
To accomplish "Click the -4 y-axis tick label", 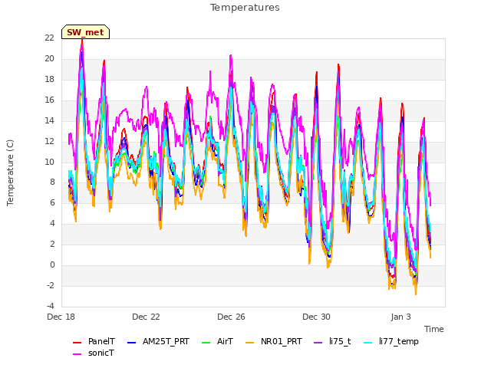I will (x=51, y=306).
